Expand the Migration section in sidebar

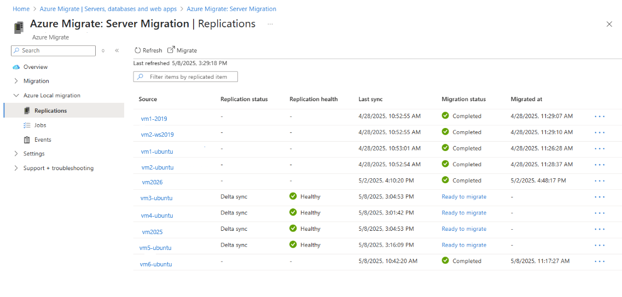coord(16,81)
